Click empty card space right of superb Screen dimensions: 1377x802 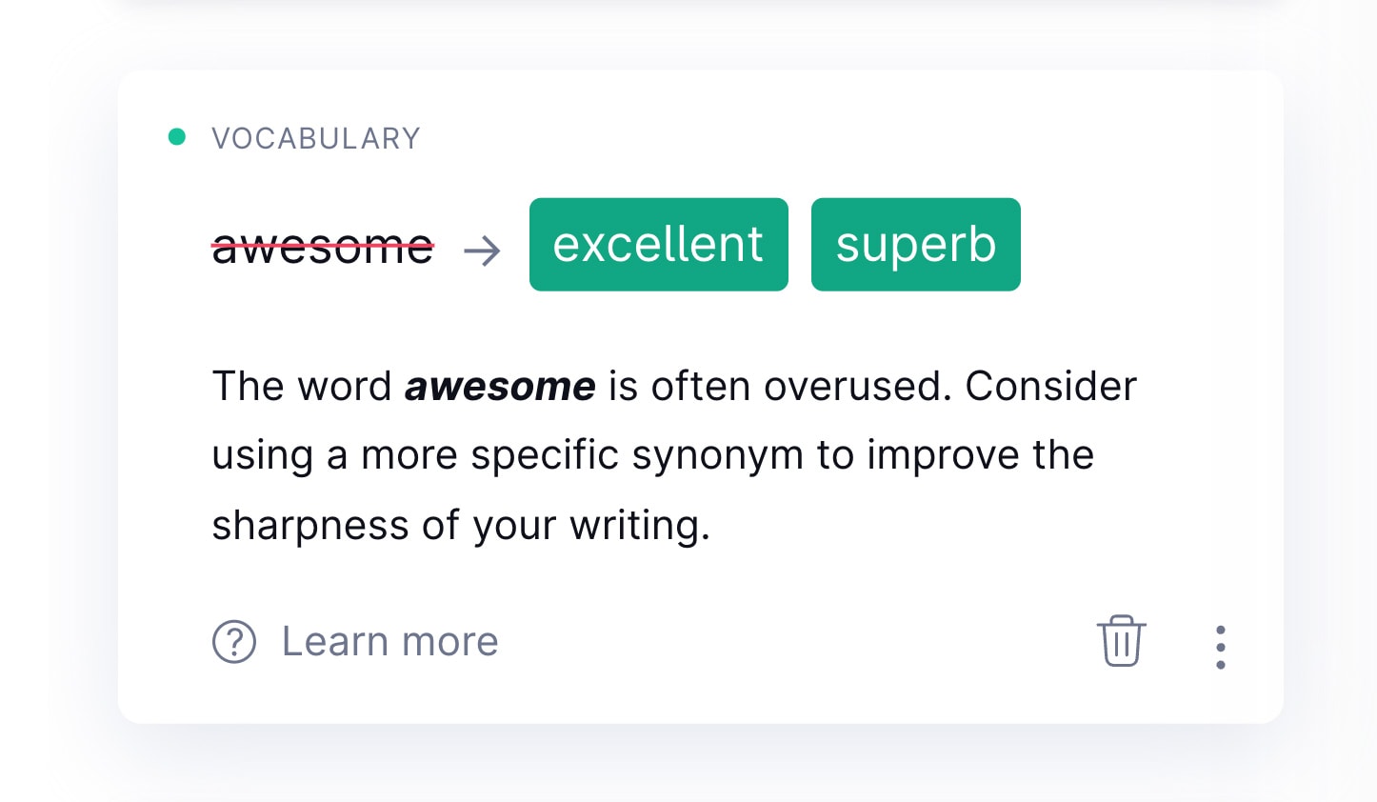tap(1143, 245)
